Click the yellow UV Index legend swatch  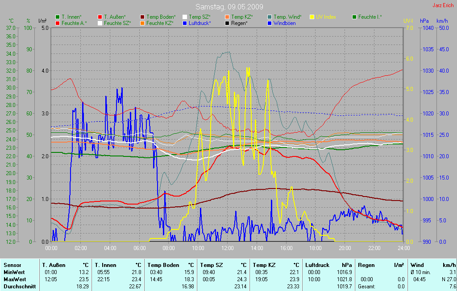tap(312, 17)
